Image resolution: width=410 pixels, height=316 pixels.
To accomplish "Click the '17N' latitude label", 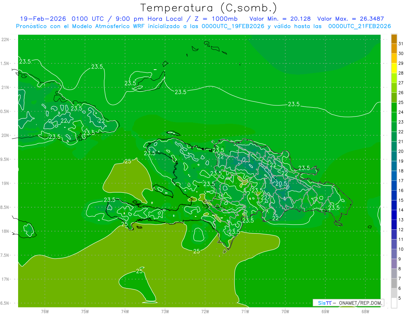I will [x=5, y=279].
